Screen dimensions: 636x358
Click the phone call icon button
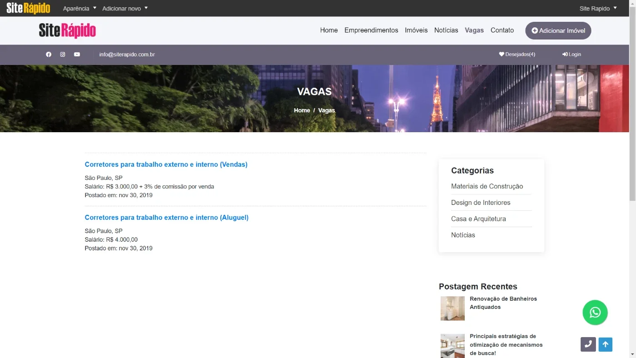588,344
